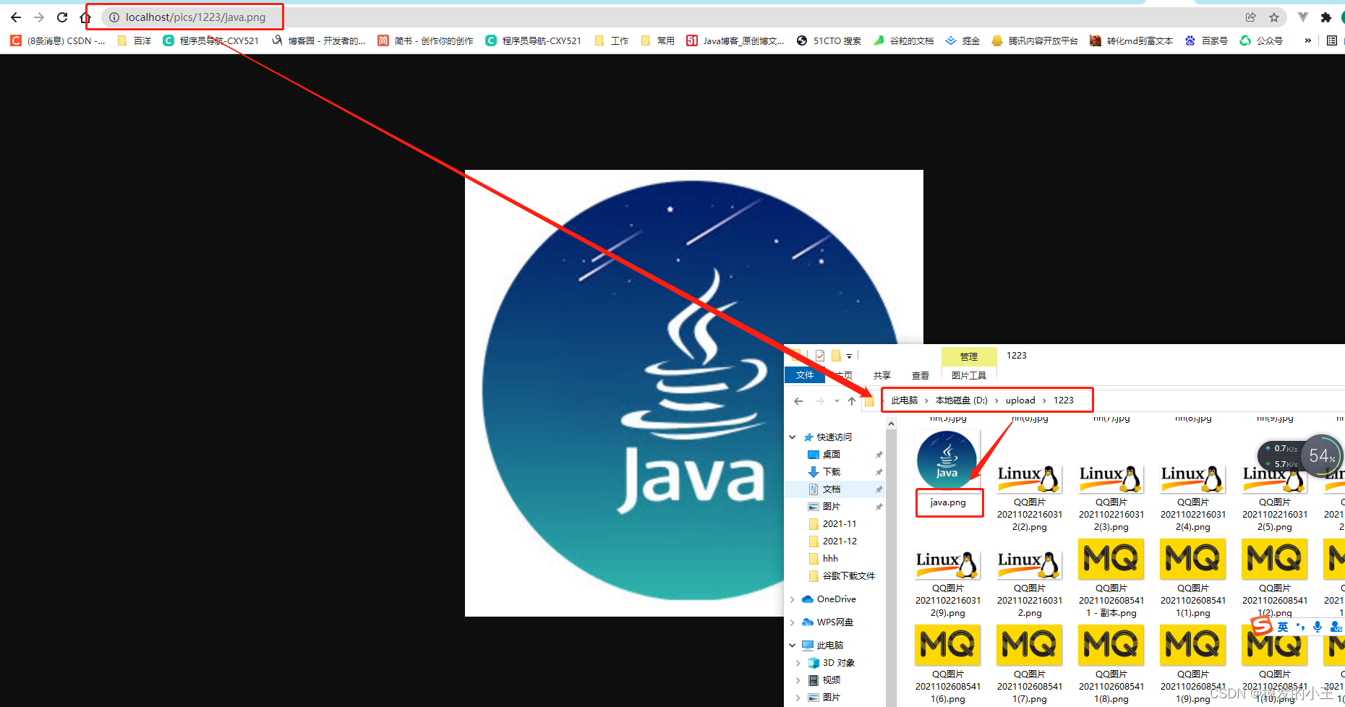Go back in File Explorer
1345x707 pixels.
point(798,400)
